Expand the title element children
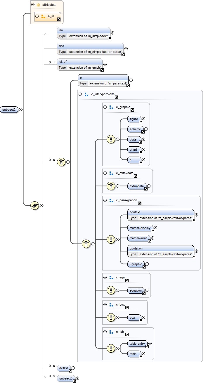 (126, 49)
